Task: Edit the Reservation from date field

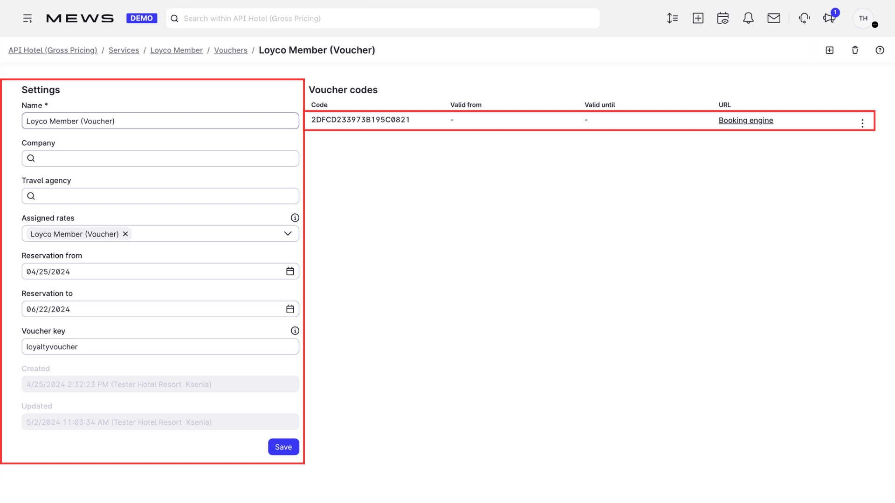Action: 160,272
